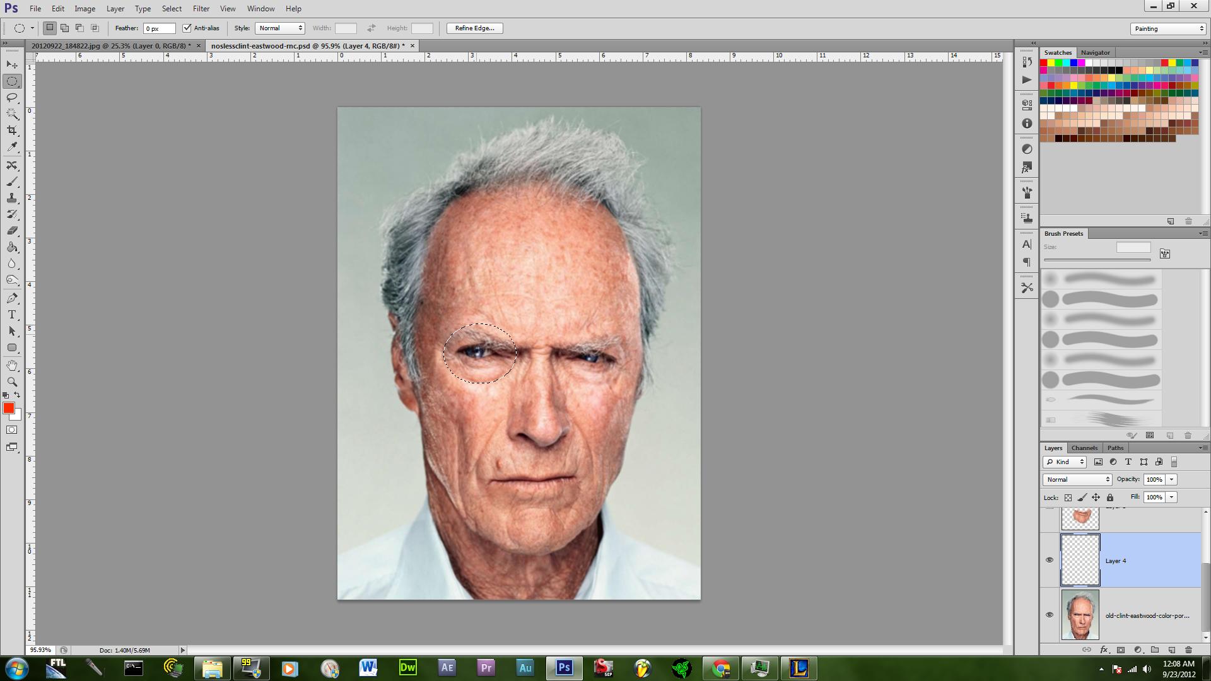Toggle the Anti-alias checkbox
Image resolution: width=1211 pixels, height=681 pixels.
click(x=187, y=28)
